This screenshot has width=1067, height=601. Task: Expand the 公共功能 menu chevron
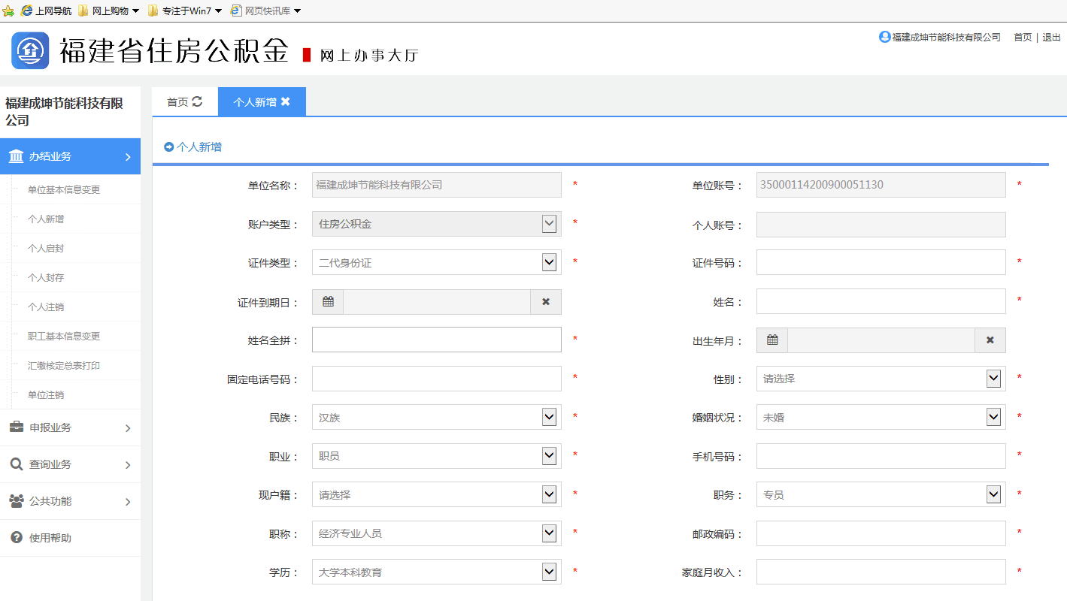point(128,502)
